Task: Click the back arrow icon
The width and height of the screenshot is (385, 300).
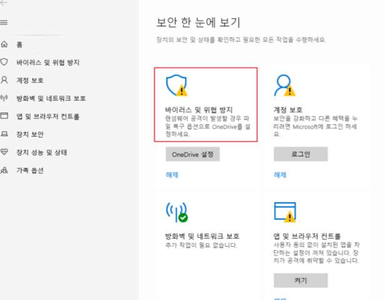Action: pos(5,3)
